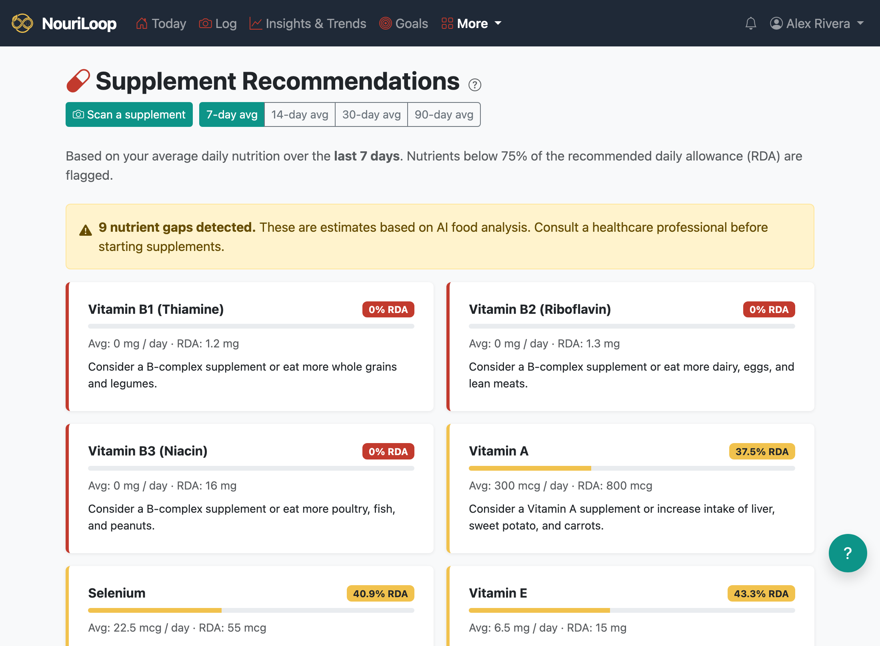This screenshot has height=646, width=880.
Task: Click the Log camera icon
Action: pos(205,23)
